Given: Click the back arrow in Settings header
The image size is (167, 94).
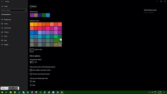Looking at the screenshot, I should click(2, 1).
